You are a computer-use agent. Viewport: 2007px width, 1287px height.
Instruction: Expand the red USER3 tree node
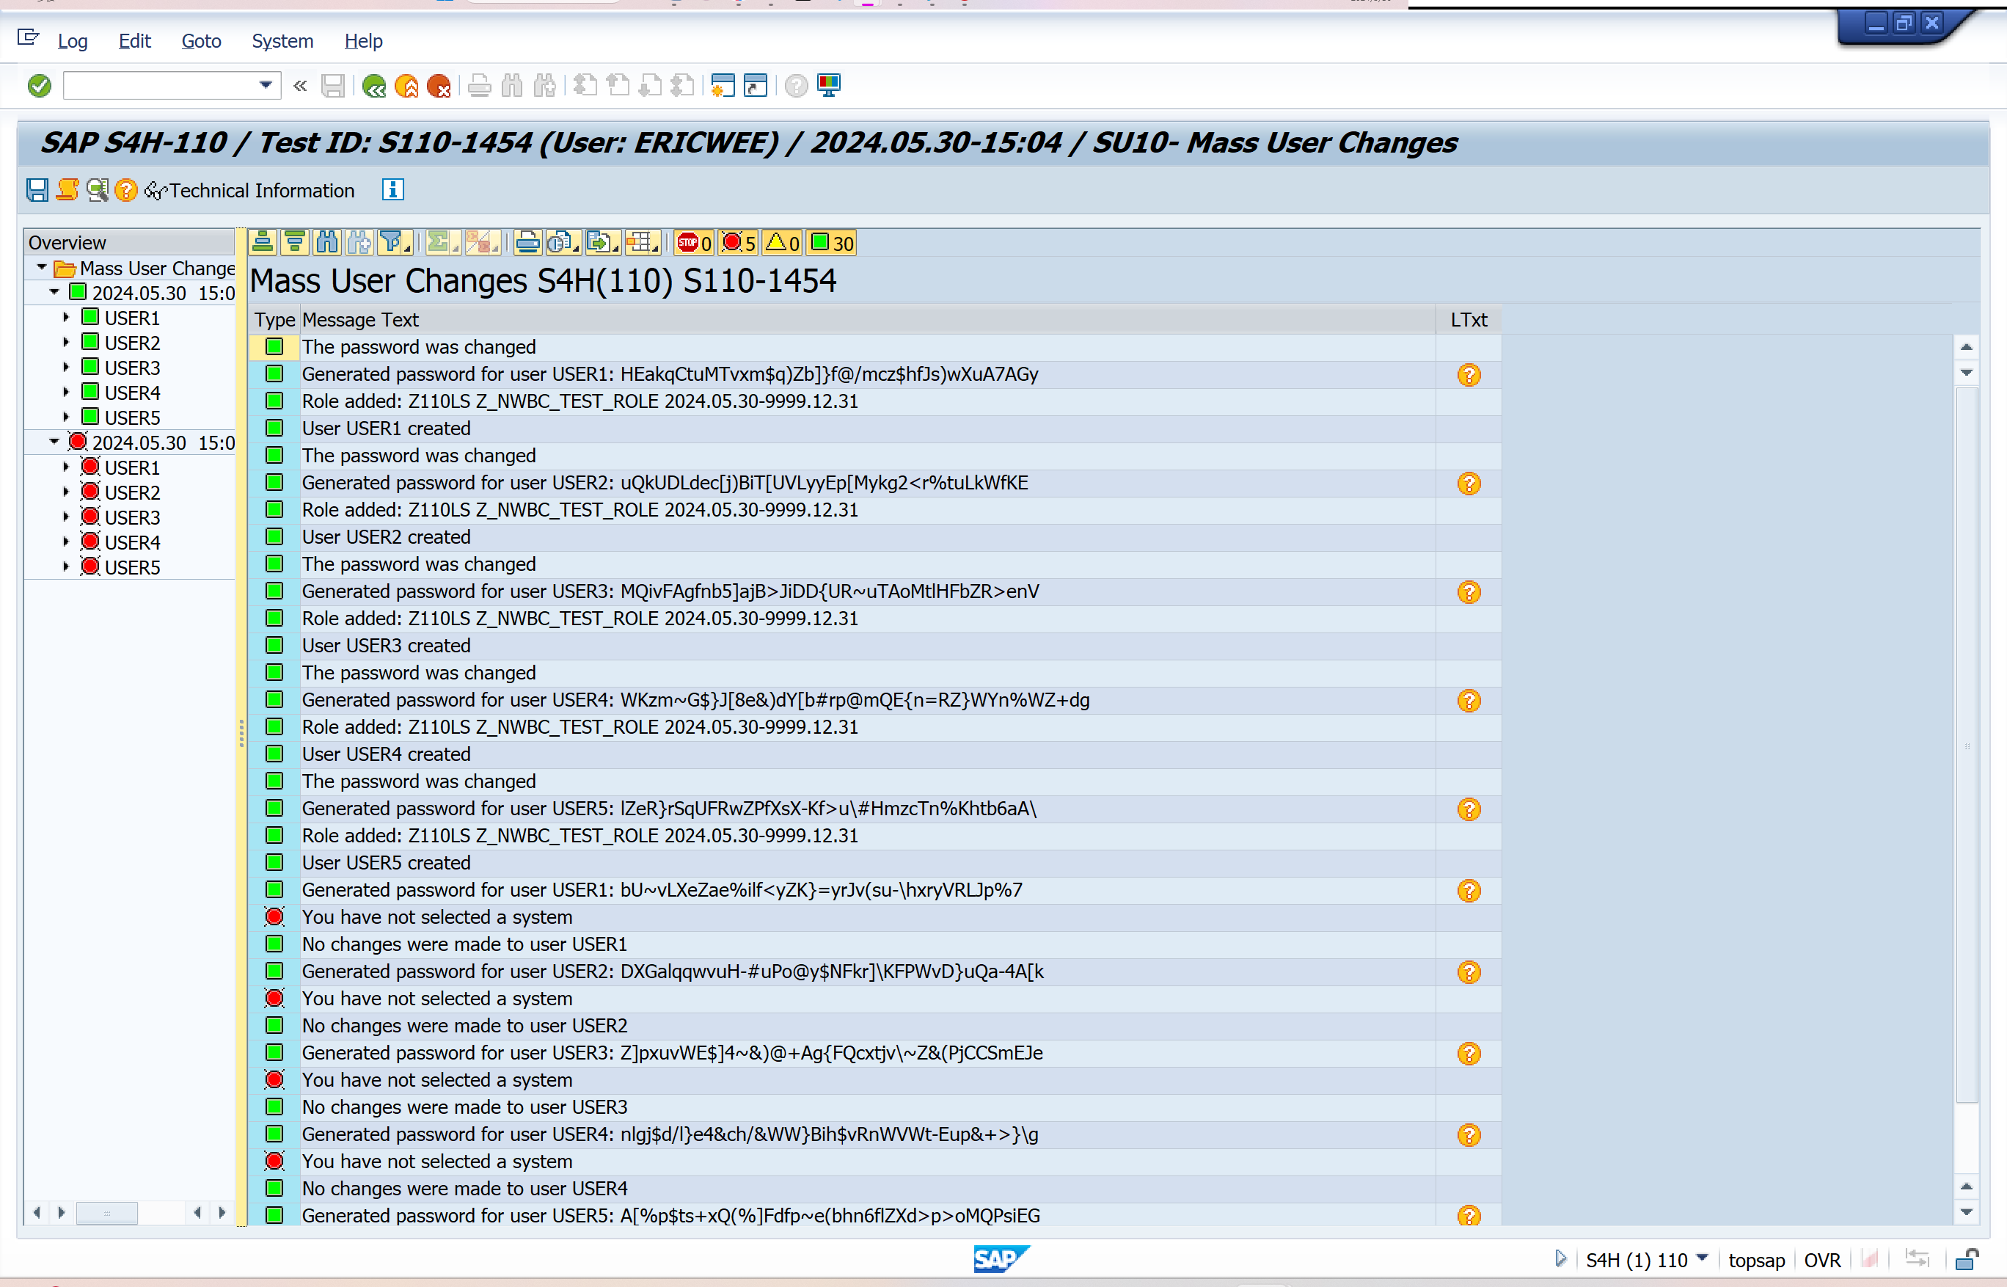[66, 517]
